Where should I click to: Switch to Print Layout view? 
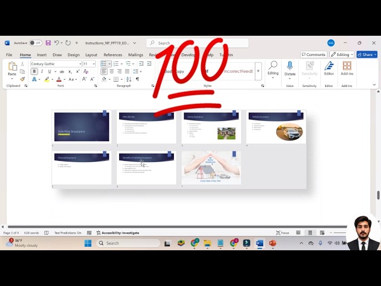pos(310,233)
